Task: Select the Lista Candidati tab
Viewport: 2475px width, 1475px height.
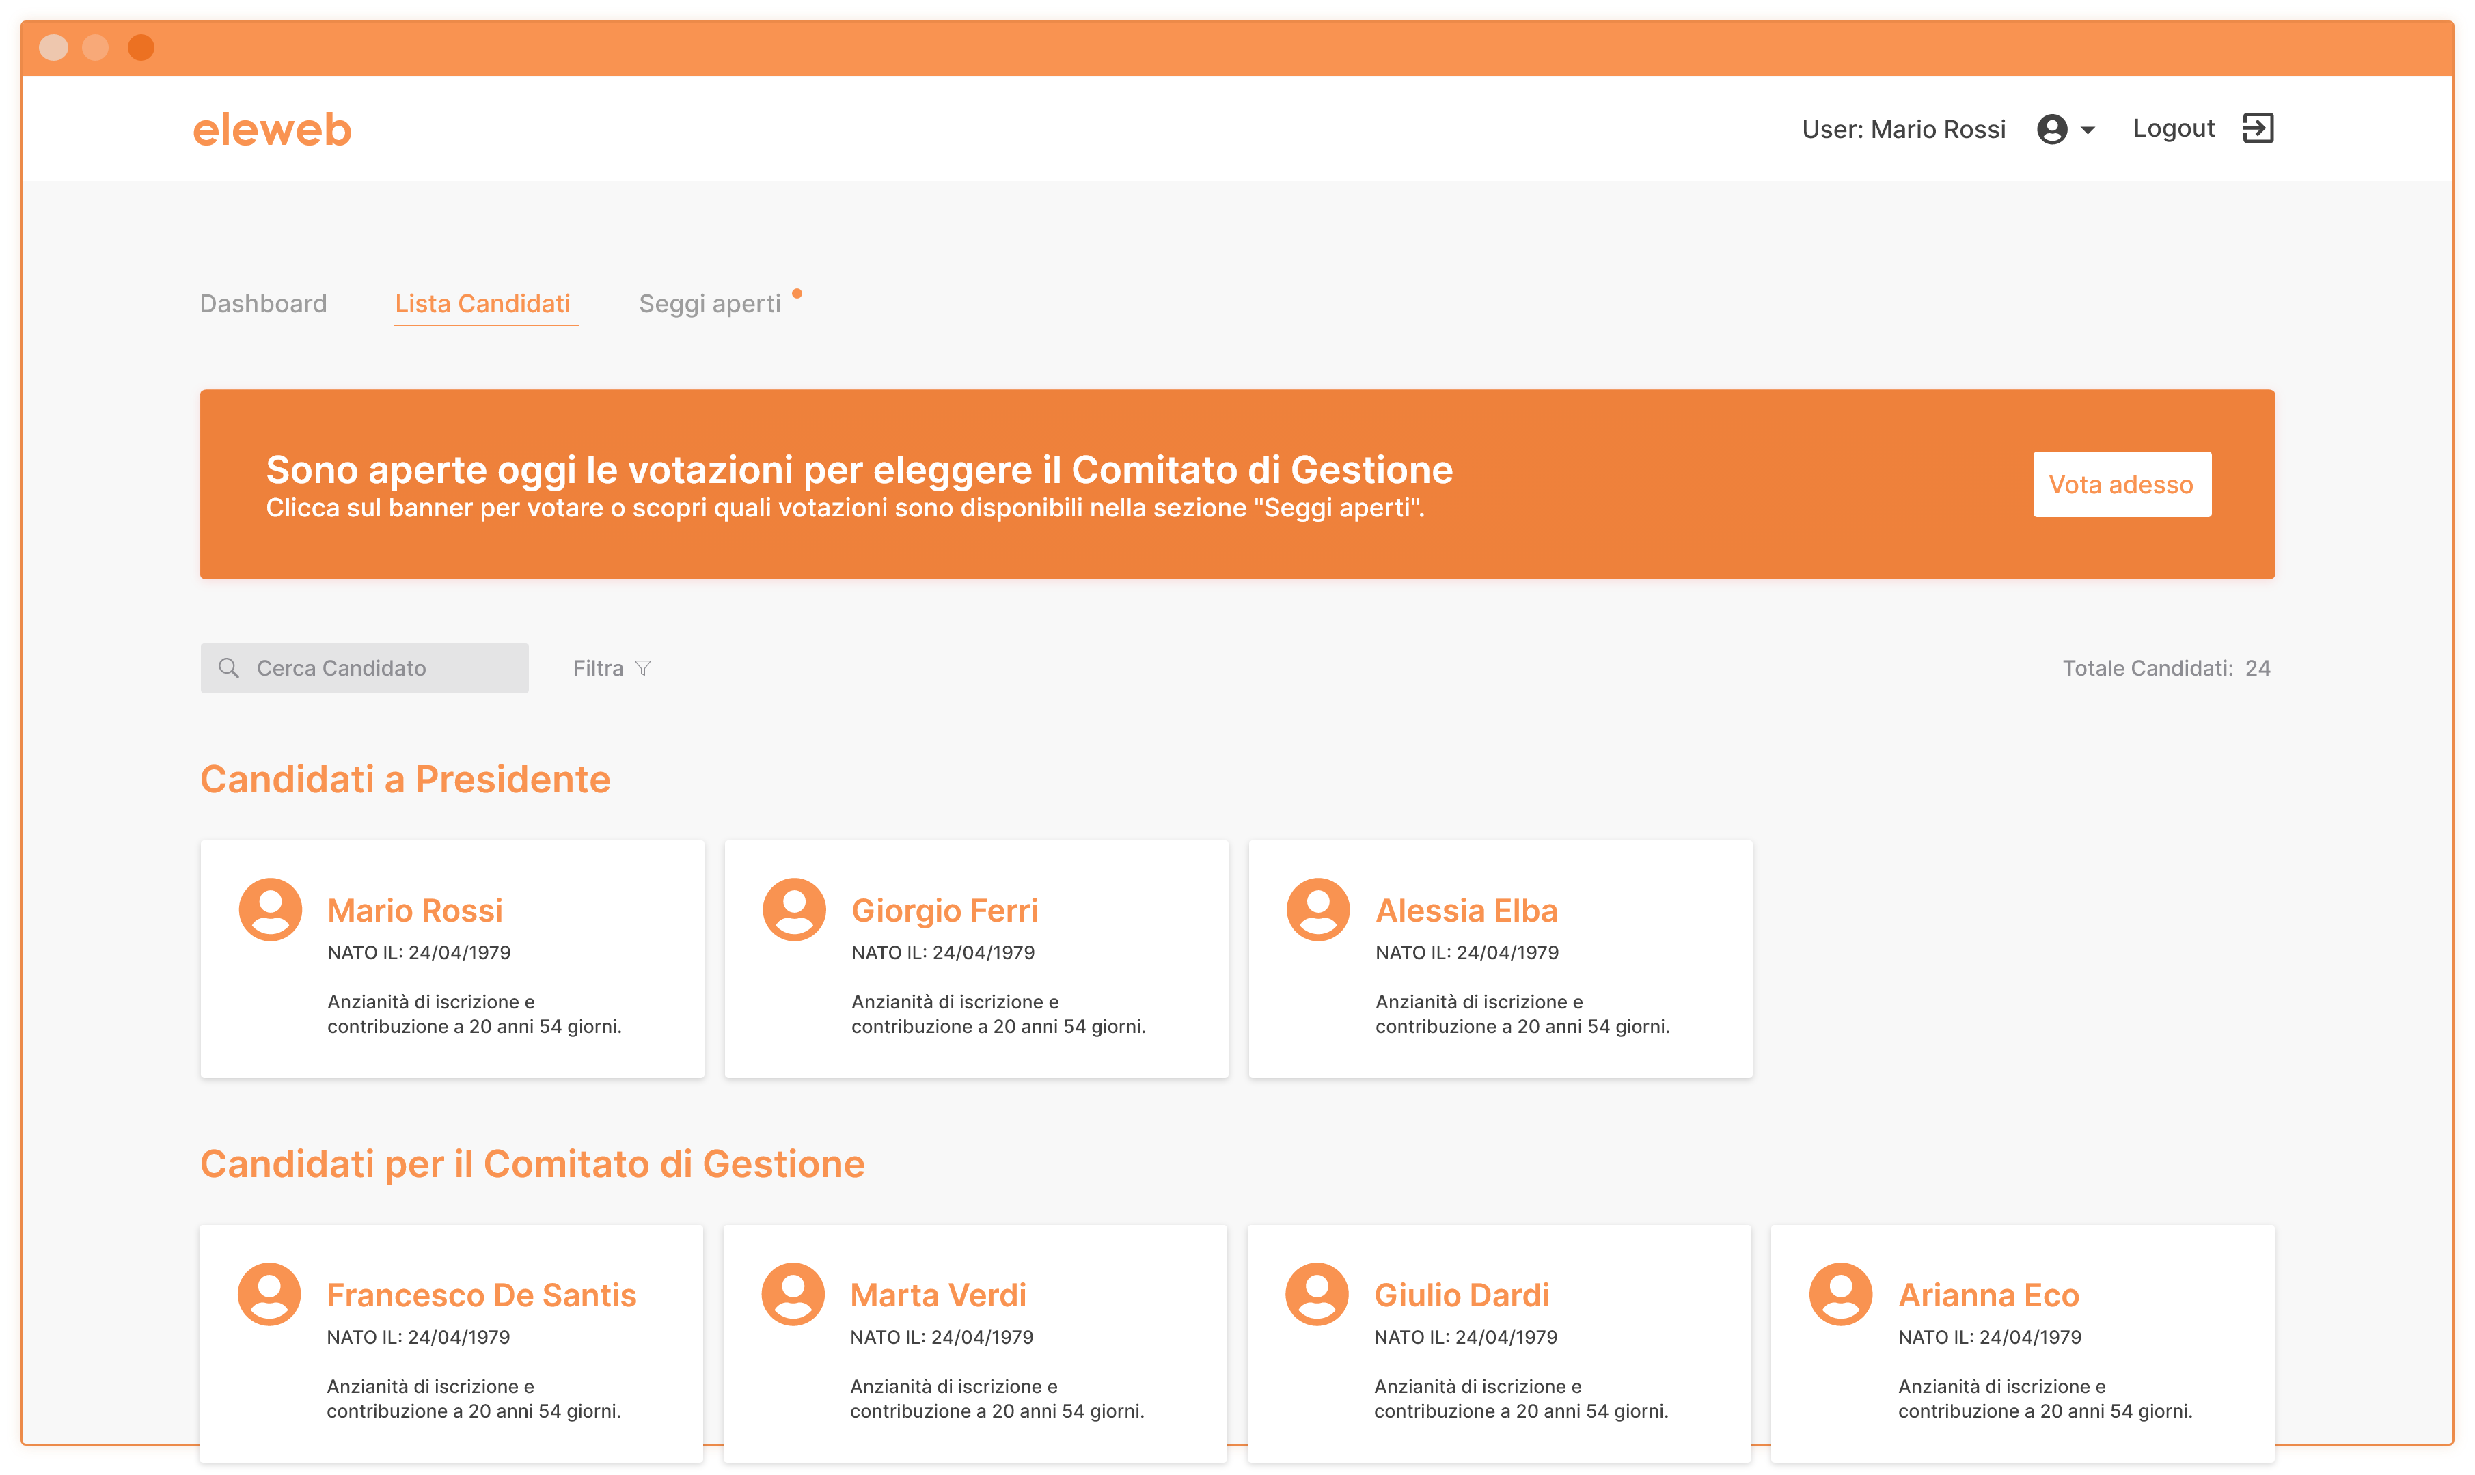Action: click(x=483, y=303)
